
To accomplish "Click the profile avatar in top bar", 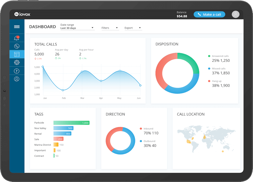I will coord(235,14).
